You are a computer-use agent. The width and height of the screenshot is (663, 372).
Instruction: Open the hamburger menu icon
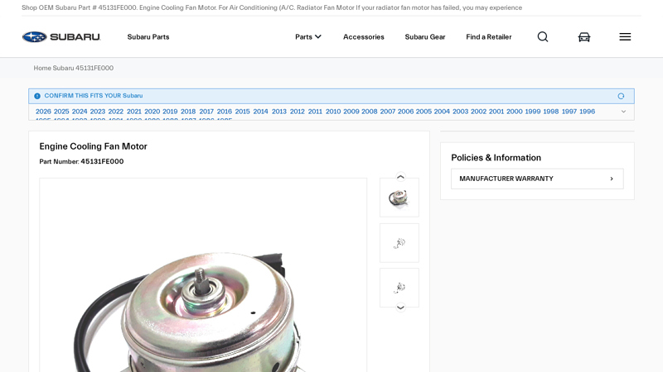pos(625,37)
